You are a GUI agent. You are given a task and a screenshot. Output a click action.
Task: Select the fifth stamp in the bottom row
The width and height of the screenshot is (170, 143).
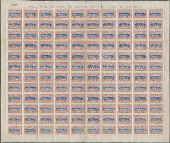click(78, 130)
